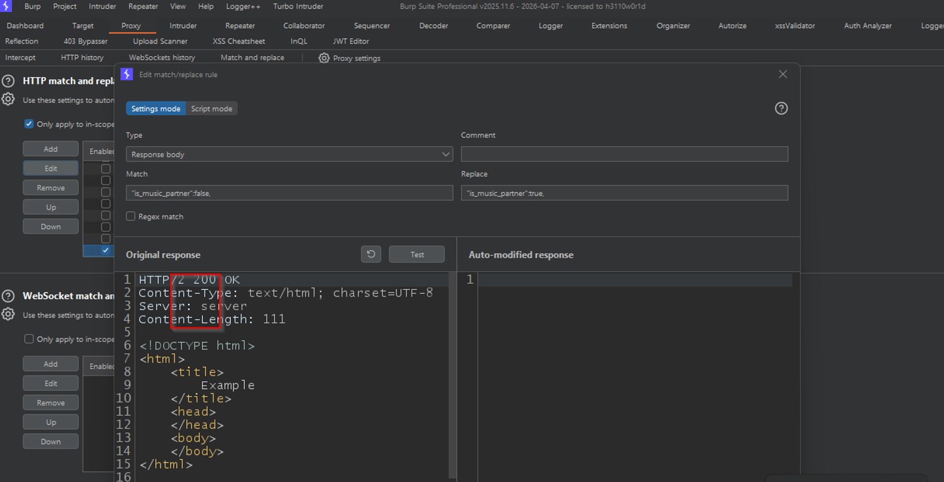Image resolution: width=944 pixels, height=482 pixels.
Task: Select the Match and replace sub-tab
Action: coord(252,58)
